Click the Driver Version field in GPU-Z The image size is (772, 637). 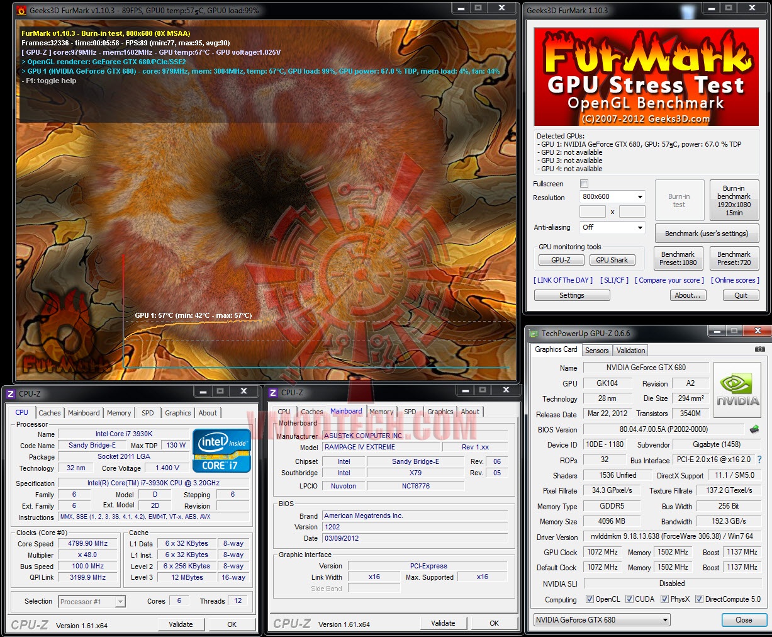click(x=672, y=537)
